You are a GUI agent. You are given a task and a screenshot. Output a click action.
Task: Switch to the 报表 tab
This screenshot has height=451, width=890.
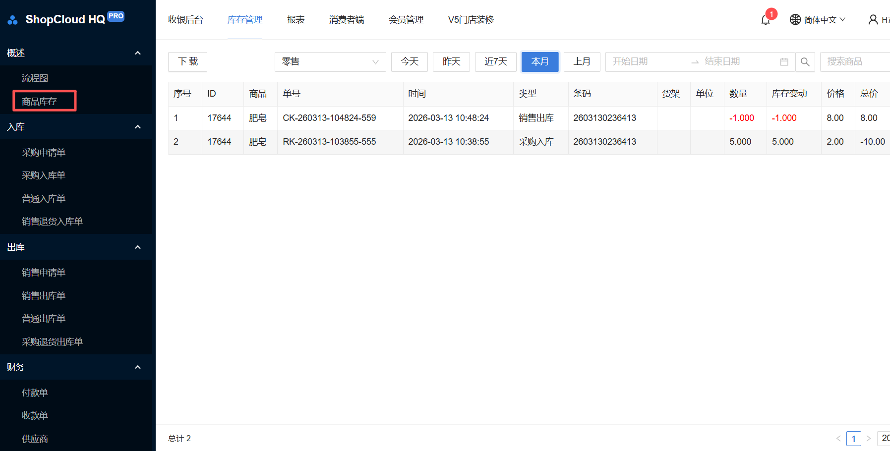[x=296, y=20]
